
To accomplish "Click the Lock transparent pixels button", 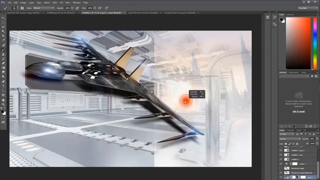I will tap(285, 143).
